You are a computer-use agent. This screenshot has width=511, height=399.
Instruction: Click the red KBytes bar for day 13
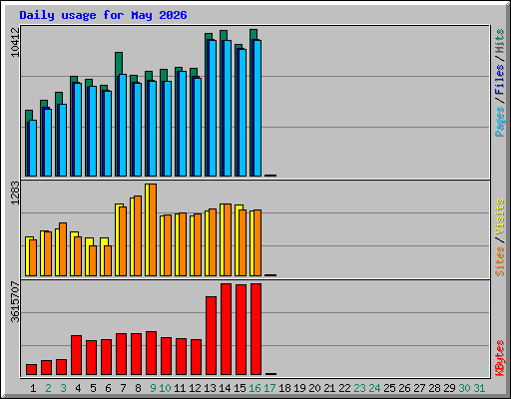212,336
